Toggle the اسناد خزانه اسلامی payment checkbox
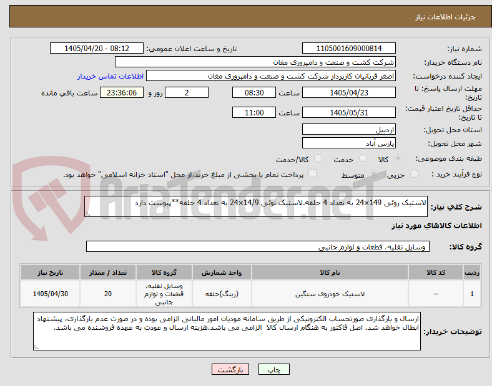 click(312, 173)
